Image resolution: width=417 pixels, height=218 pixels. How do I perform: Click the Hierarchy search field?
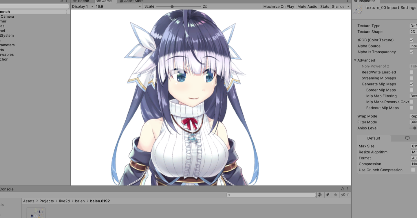tap(34, 6)
